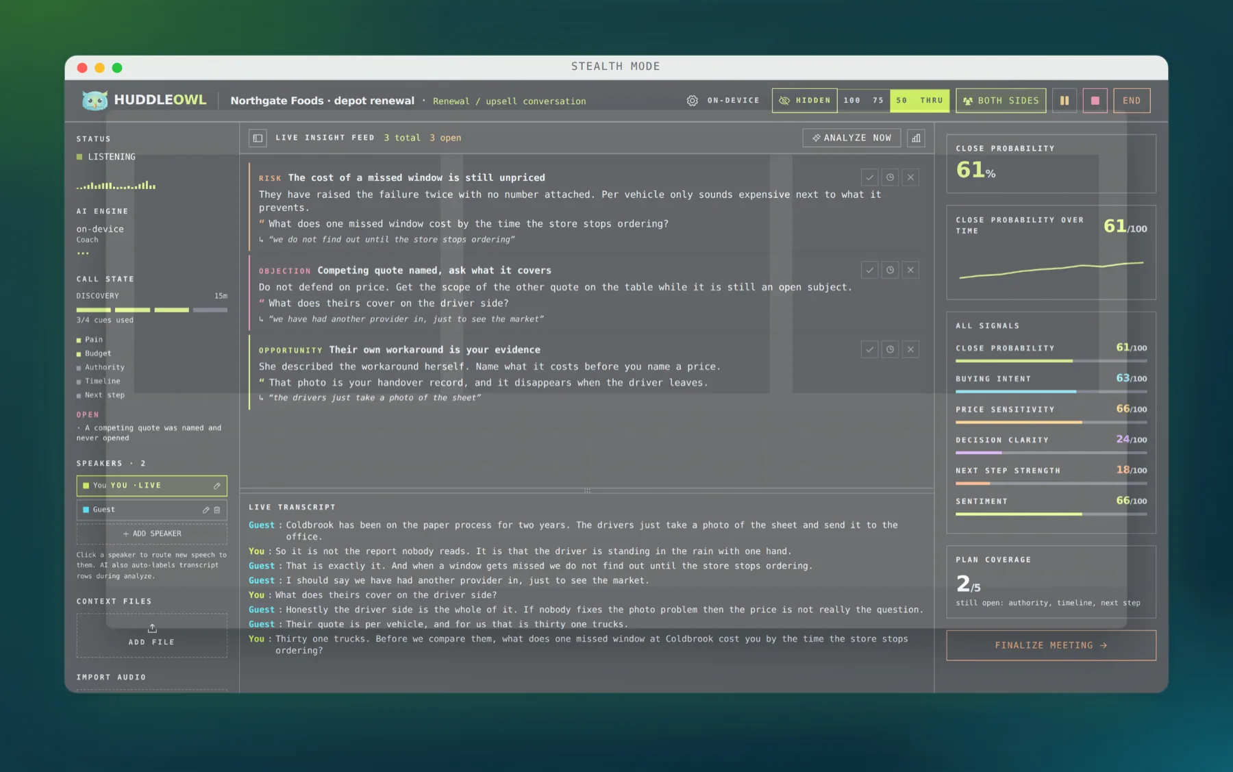
Task: Click the END session button
Action: [x=1132, y=101]
